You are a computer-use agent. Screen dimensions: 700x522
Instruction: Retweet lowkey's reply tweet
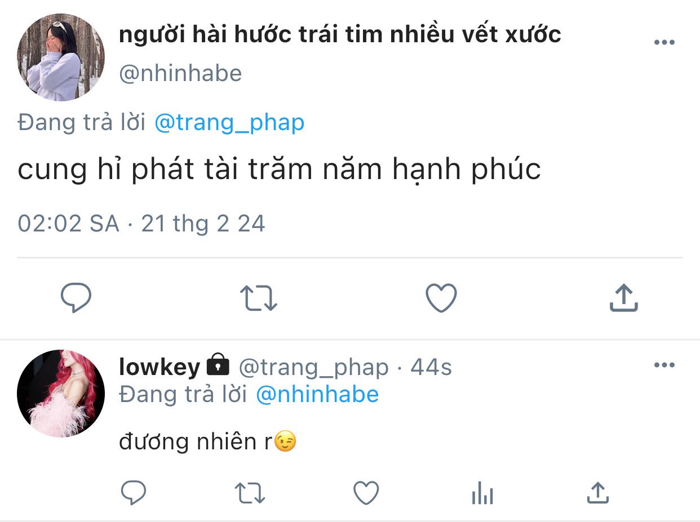click(250, 493)
